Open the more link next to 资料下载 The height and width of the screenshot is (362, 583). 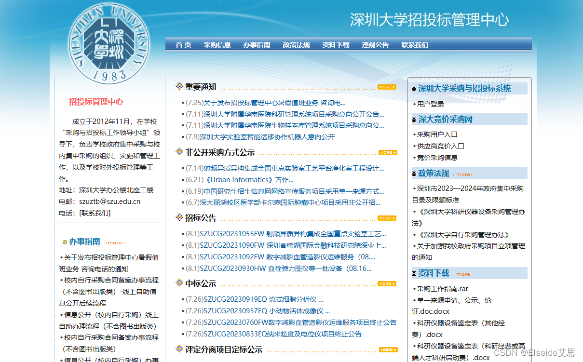click(463, 274)
